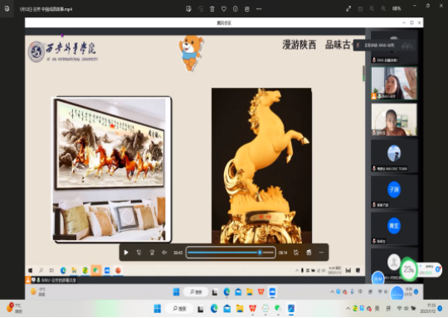Add the video to favorites with heart
The width and height of the screenshot is (448, 318).
(x=224, y=9)
